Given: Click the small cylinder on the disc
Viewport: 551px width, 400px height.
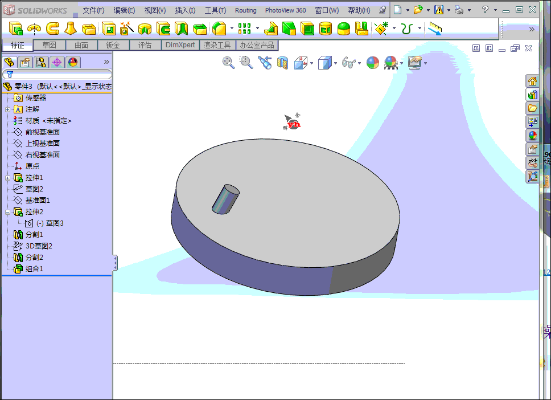Looking at the screenshot, I should click(225, 199).
